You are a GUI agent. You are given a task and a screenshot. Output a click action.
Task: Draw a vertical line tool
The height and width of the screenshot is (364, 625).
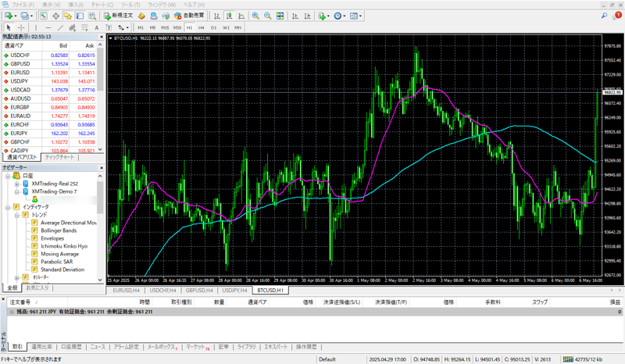pyautogui.click(x=36, y=27)
